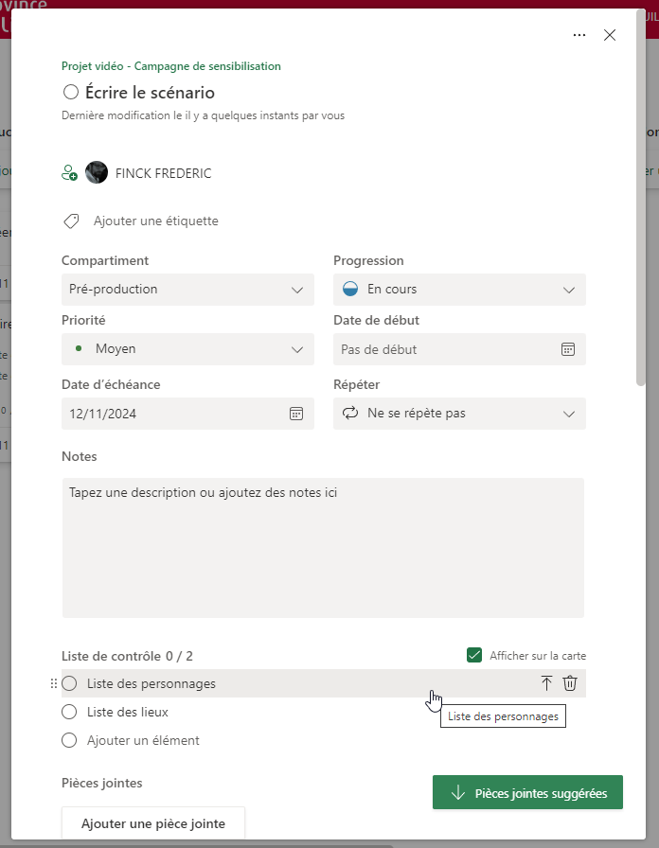Click Ajouter une pièce jointe button

pos(153,823)
